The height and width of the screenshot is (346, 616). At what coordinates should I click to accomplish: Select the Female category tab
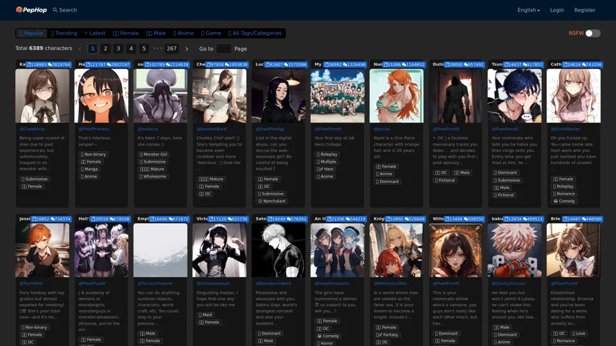pos(126,33)
